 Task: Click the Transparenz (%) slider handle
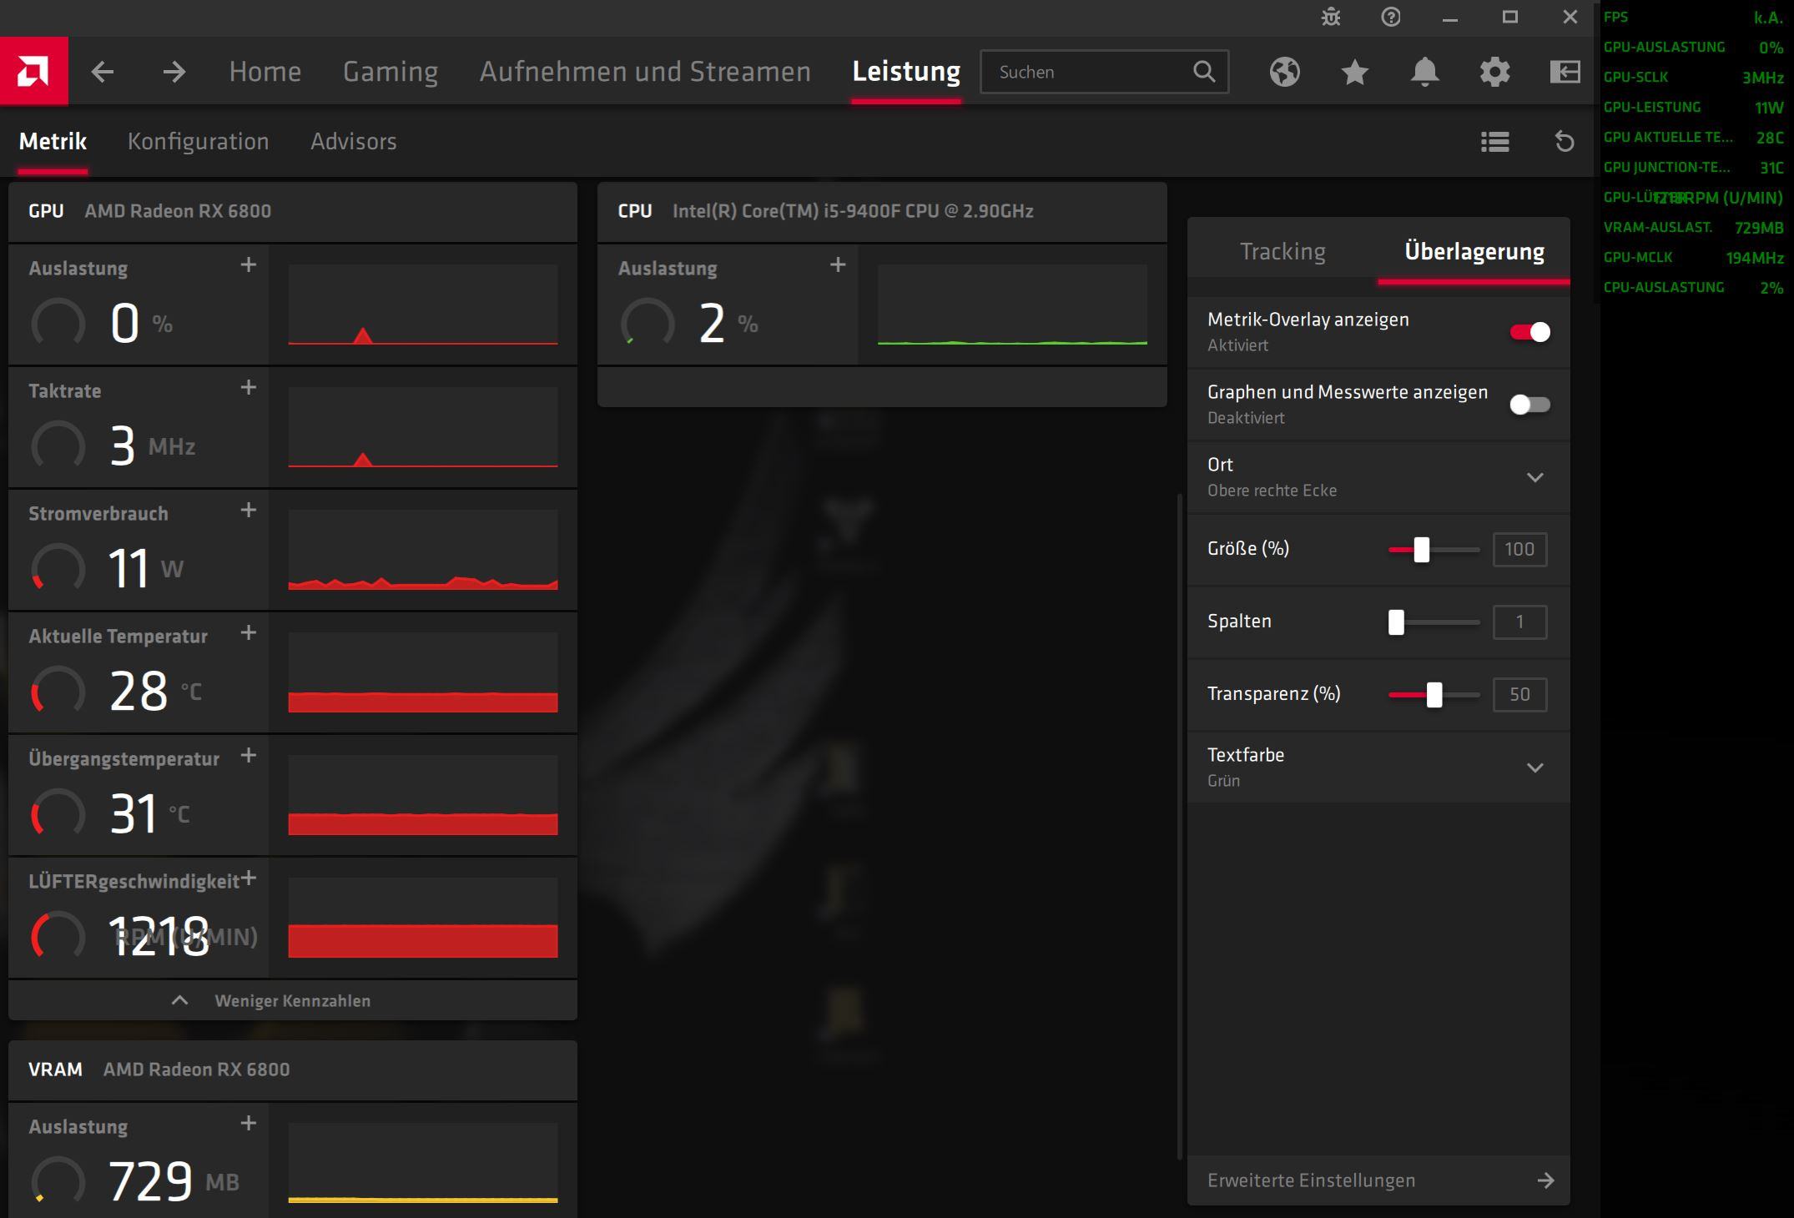coord(1434,695)
